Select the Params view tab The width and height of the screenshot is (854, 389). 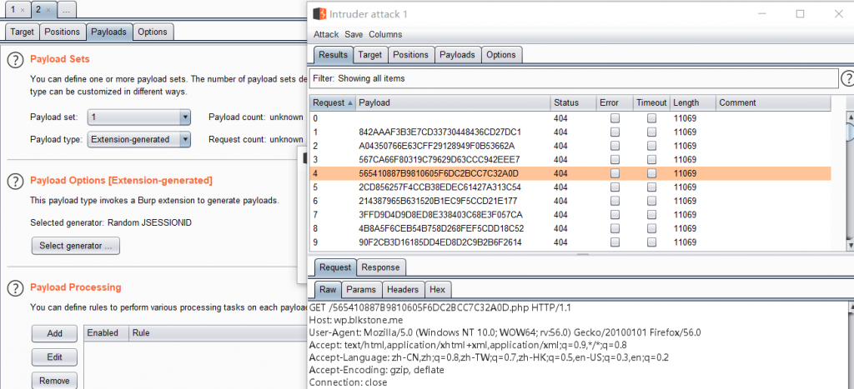(361, 290)
